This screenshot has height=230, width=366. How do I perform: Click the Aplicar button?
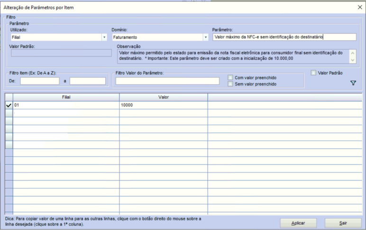[x=298, y=223]
